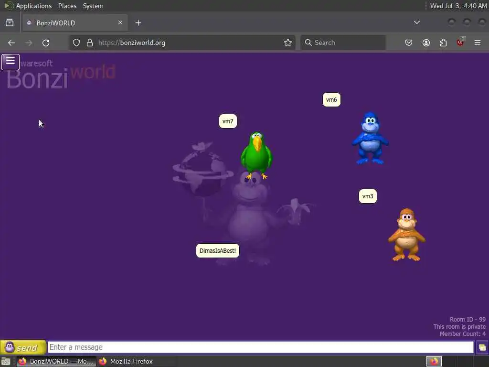Open the uBlock Origin extension icon

[x=461, y=42]
